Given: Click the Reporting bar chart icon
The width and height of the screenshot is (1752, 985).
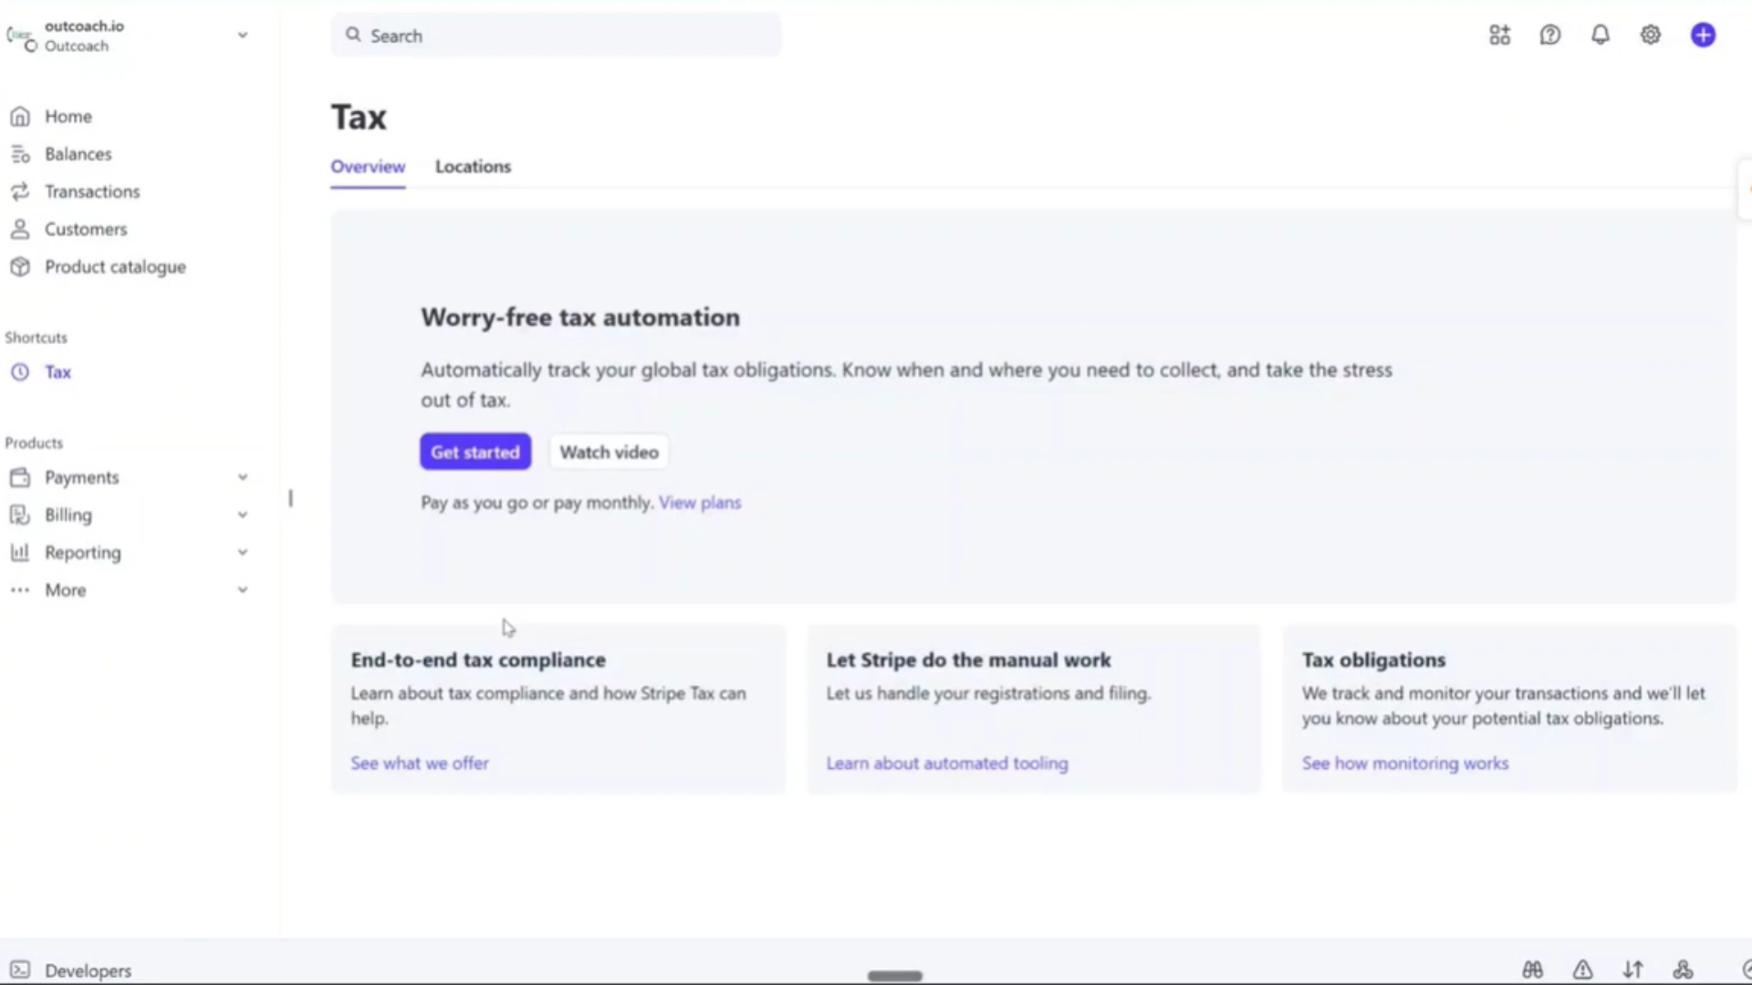Looking at the screenshot, I should pos(20,553).
